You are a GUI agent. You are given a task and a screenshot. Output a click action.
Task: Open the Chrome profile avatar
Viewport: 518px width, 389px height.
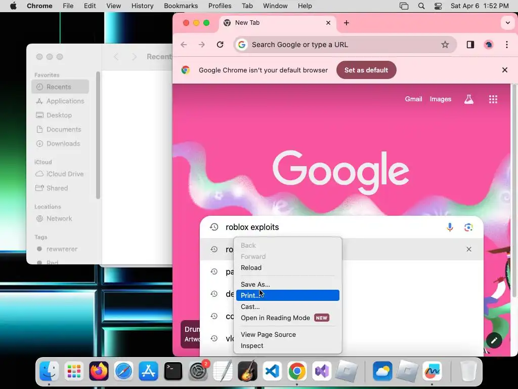point(489,45)
